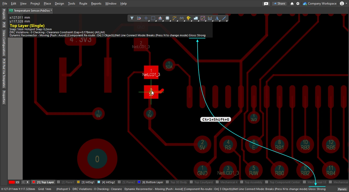Select the Place Component chip icon
Image resolution: width=349 pixels, height=192 pixels.
[x=167, y=18]
